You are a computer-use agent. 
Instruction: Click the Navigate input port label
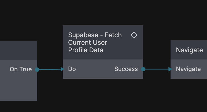[188, 69]
